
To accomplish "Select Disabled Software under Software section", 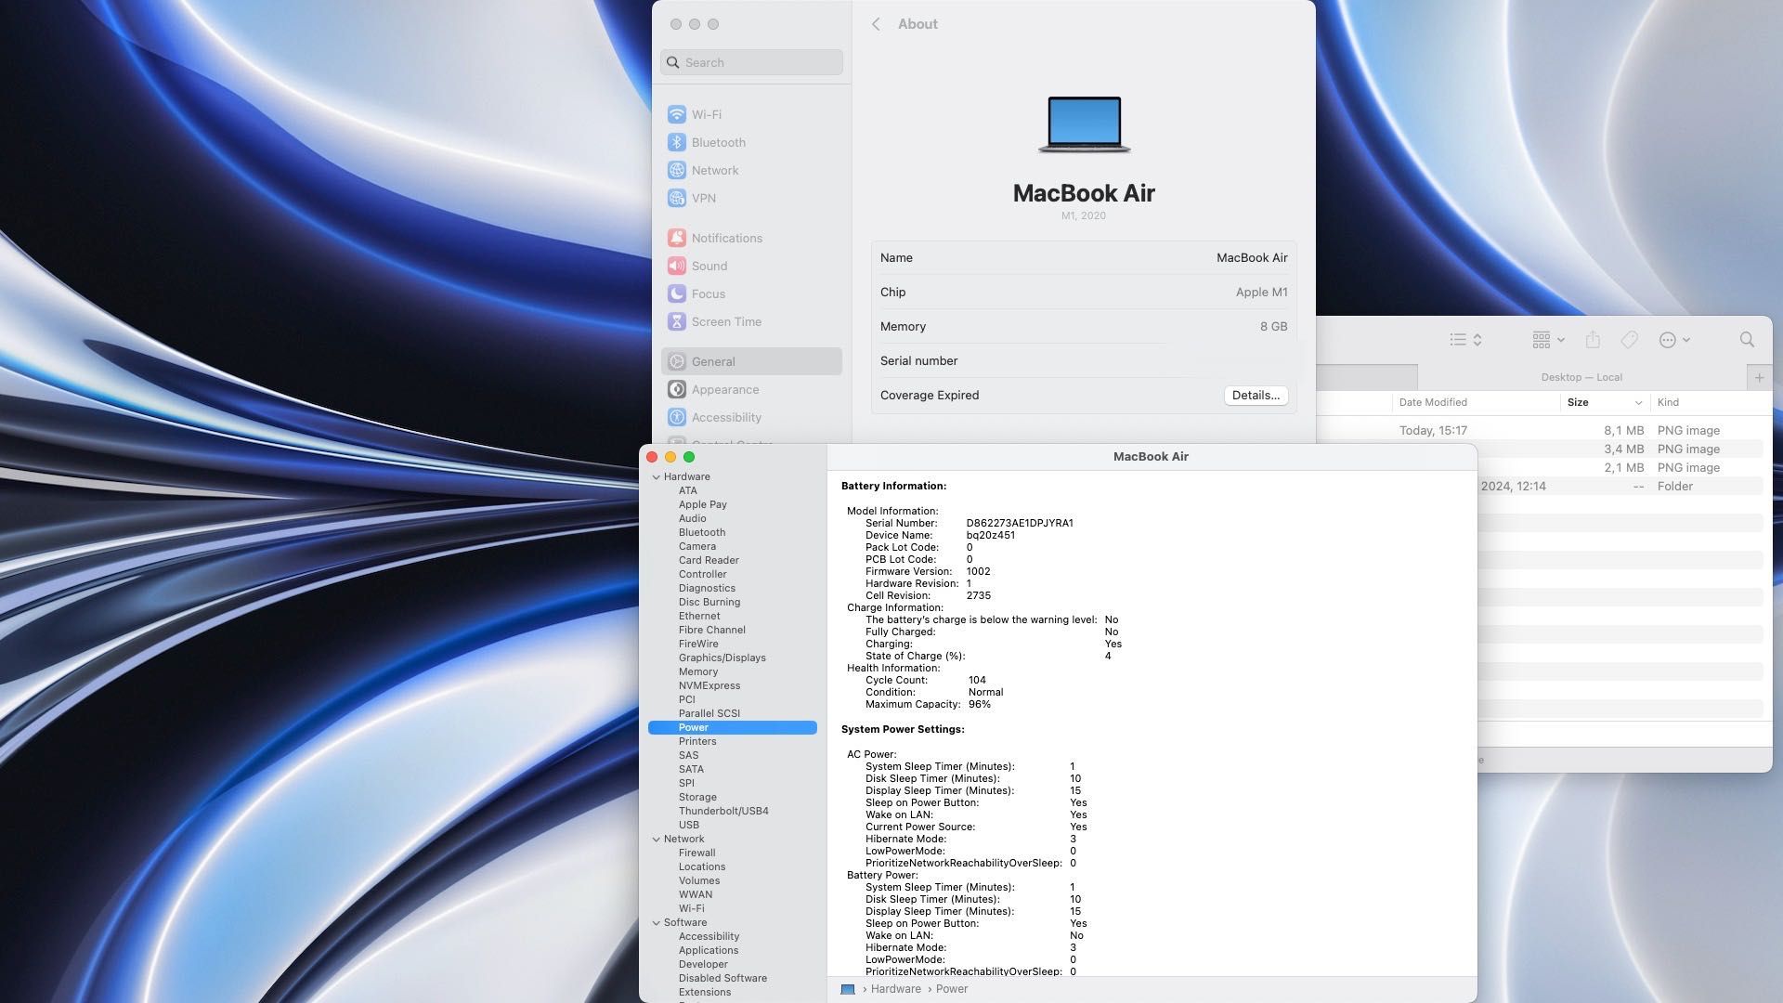I will [722, 978].
